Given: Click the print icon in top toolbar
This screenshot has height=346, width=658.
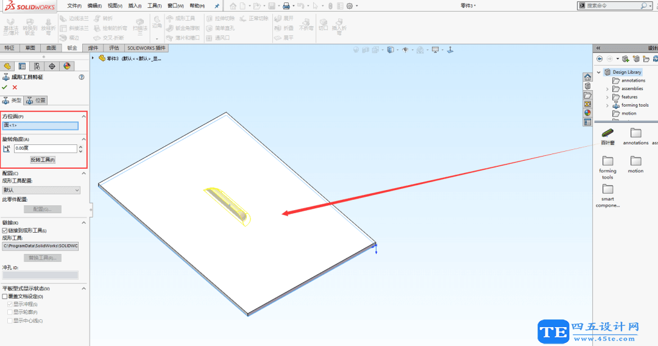Looking at the screenshot, I should tap(286, 6).
